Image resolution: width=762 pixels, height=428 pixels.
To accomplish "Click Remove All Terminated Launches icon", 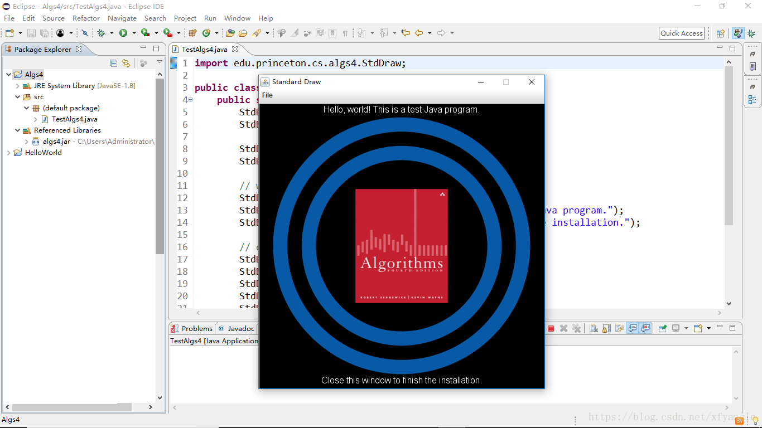I will [x=577, y=328].
